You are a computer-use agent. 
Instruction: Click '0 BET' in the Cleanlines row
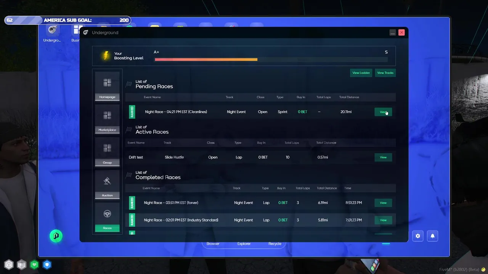pos(303,112)
